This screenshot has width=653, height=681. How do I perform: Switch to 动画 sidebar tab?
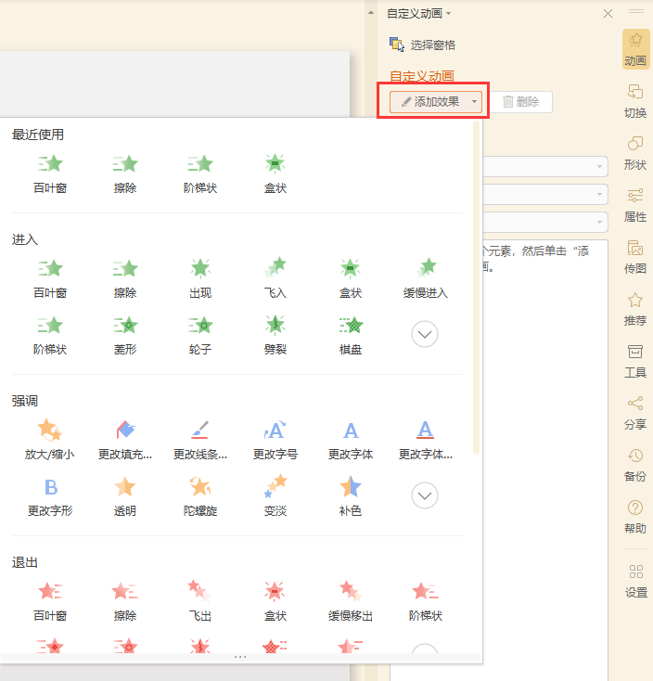pyautogui.click(x=635, y=49)
